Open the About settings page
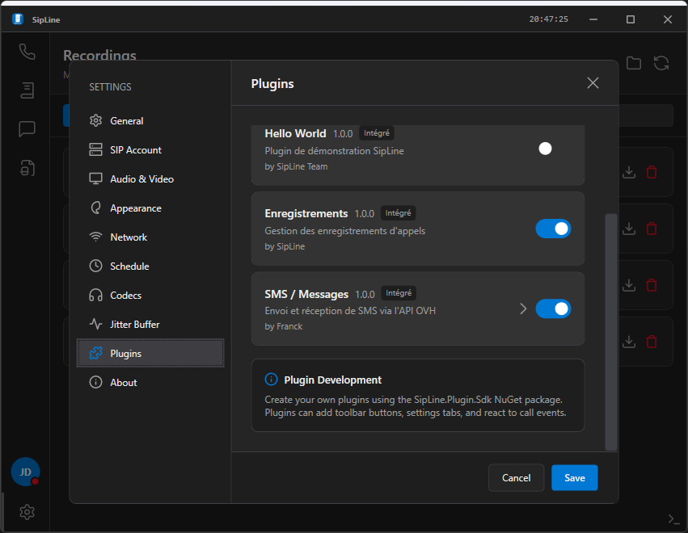Image resolution: width=688 pixels, height=533 pixels. click(124, 382)
